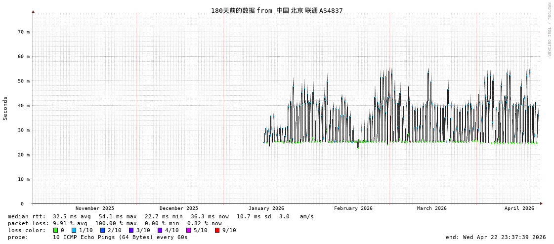554x244 pixels.
Task: Click the 20 m y-axis tick label
Action: pos(23,155)
